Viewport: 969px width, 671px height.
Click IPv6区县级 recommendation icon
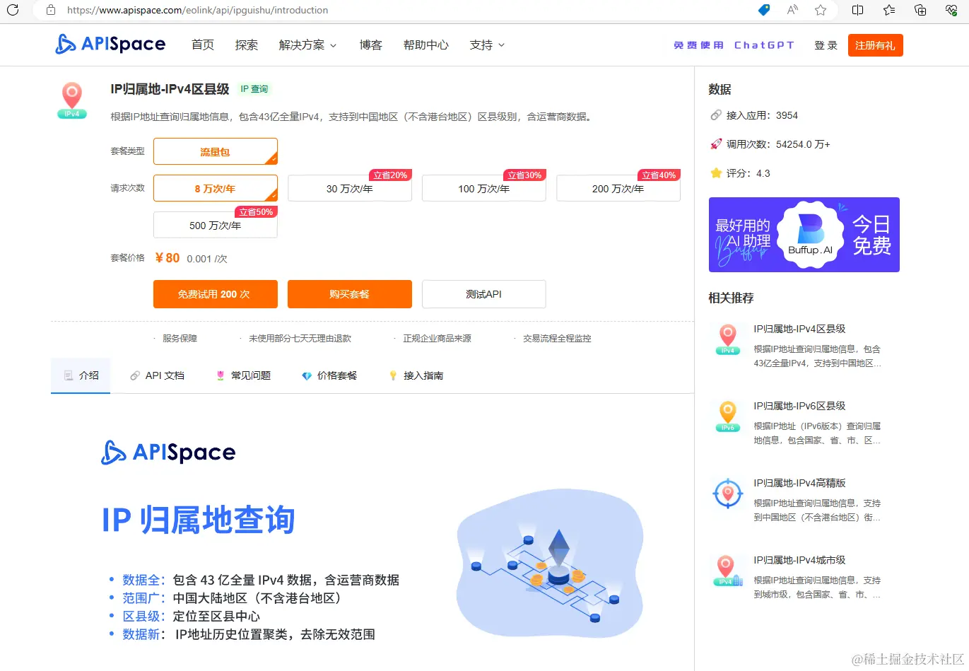[727, 416]
